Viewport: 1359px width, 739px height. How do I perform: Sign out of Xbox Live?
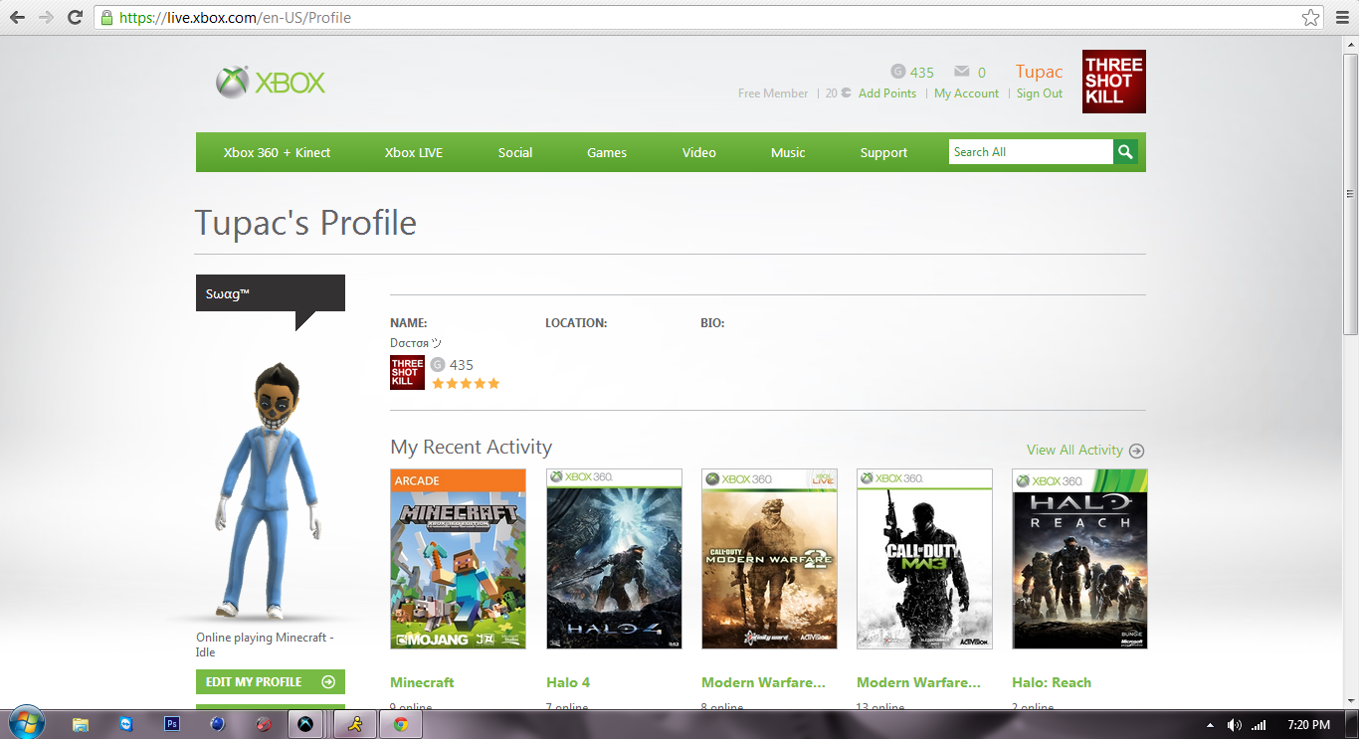point(1040,93)
